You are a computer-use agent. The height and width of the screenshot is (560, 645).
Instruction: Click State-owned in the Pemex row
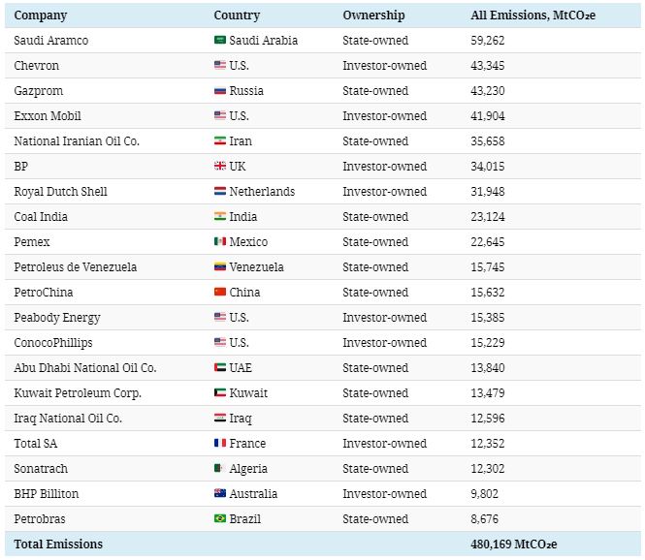[375, 242]
